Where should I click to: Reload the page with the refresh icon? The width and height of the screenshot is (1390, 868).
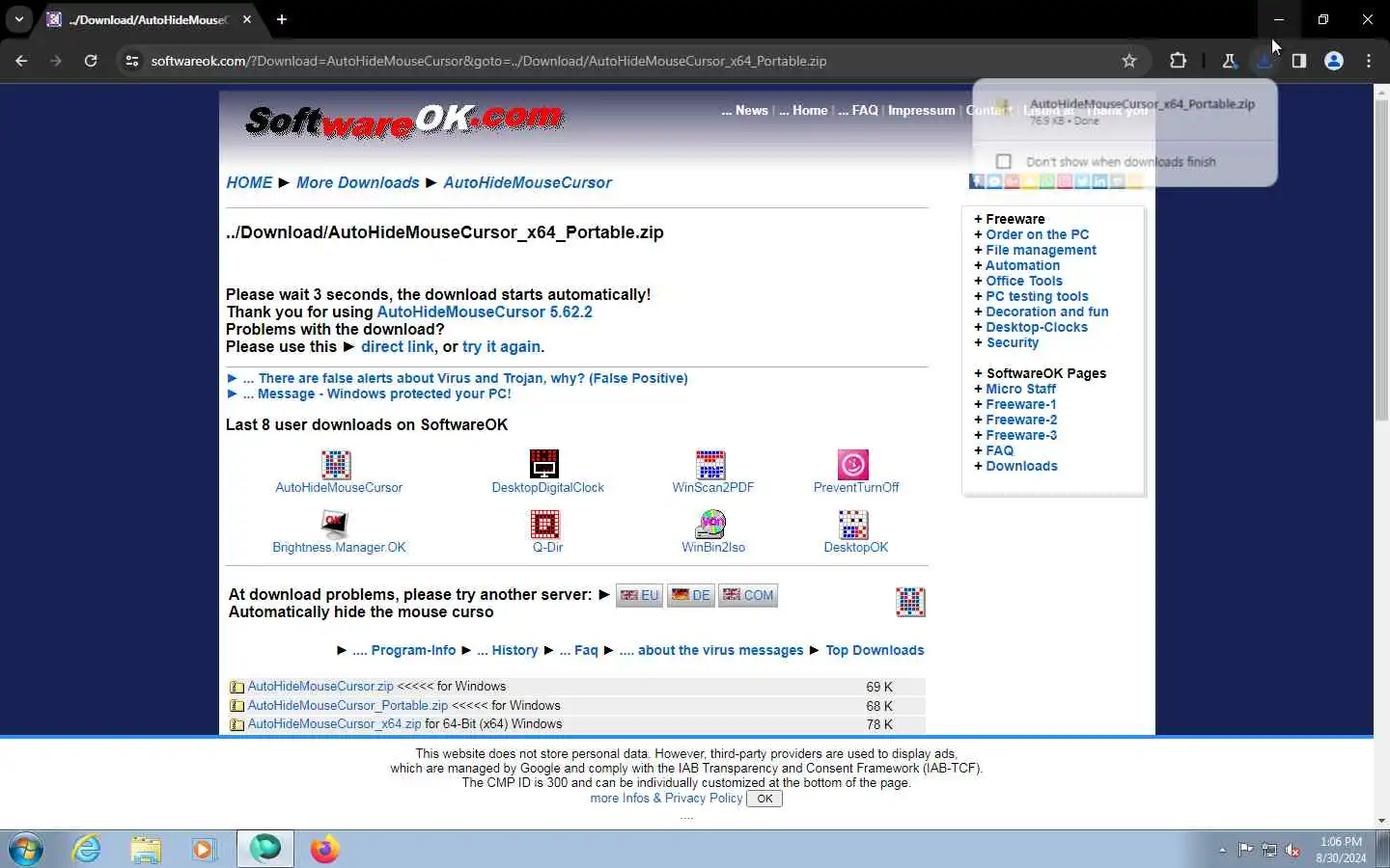pos(91,61)
